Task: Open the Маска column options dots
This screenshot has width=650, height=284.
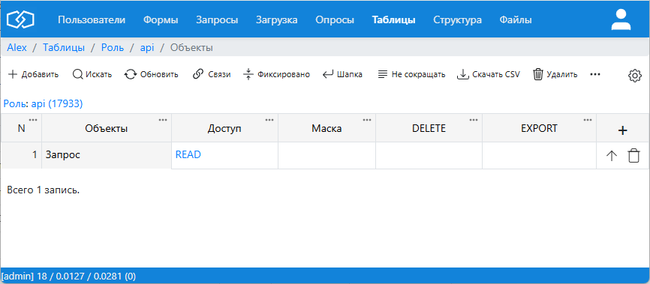Action: [x=367, y=120]
